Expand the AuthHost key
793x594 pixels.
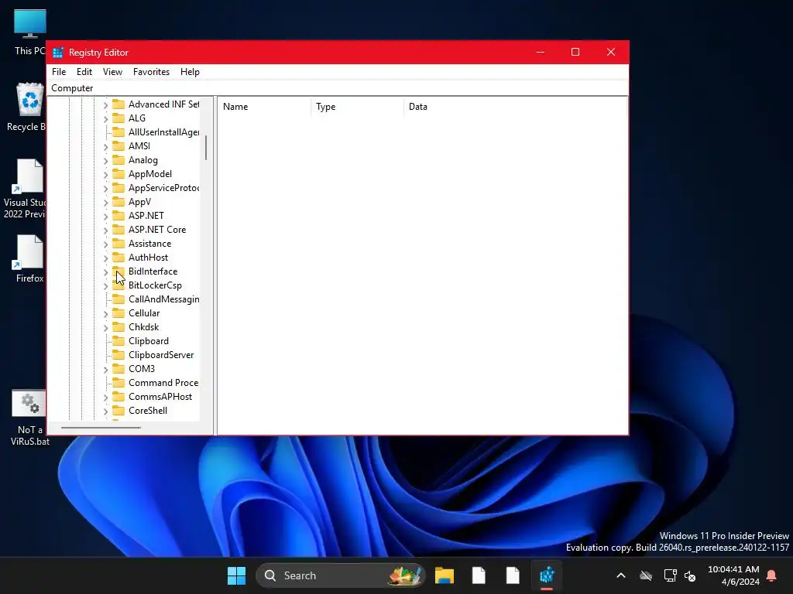(x=105, y=258)
